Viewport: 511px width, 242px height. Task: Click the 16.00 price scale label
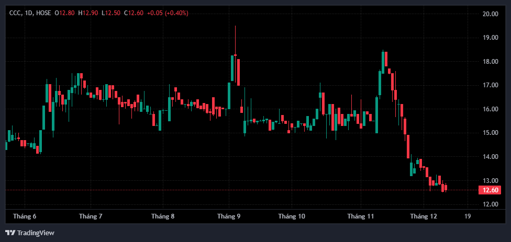pyautogui.click(x=490, y=109)
